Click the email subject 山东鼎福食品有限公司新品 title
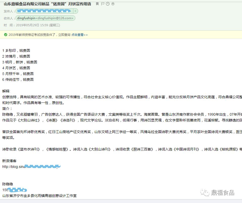 click(47, 4)
